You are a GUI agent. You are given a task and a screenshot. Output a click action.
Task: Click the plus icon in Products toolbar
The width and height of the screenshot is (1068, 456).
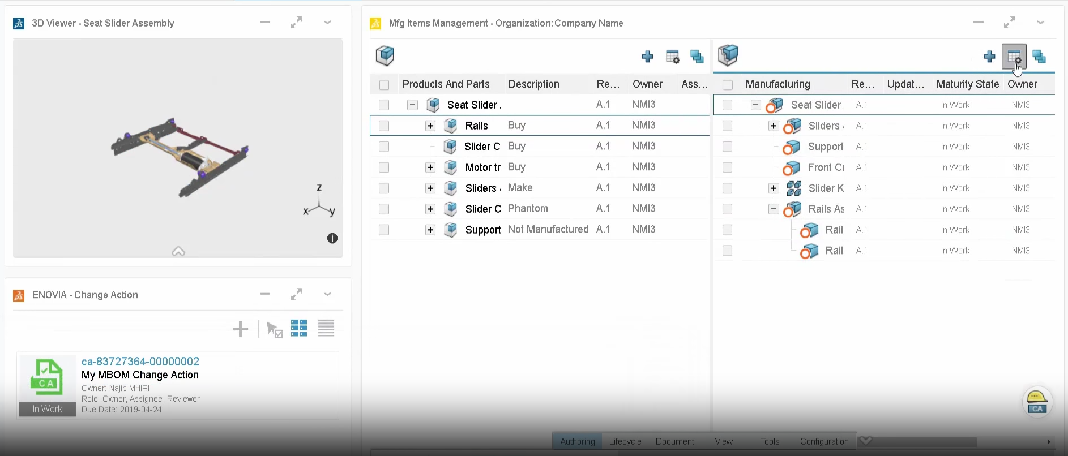647,57
